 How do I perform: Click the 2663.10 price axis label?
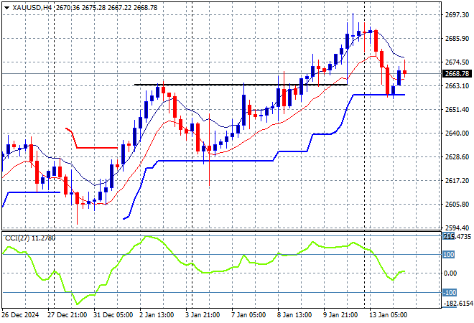point(457,86)
